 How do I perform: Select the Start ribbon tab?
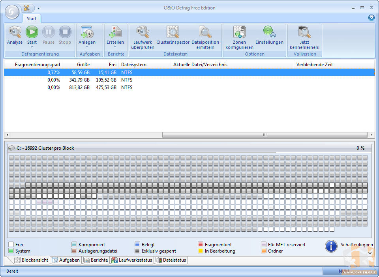point(32,19)
